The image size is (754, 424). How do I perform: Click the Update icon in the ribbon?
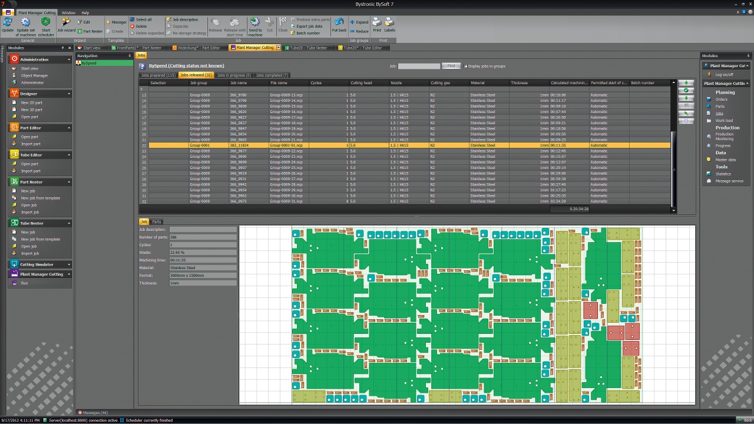[8, 22]
